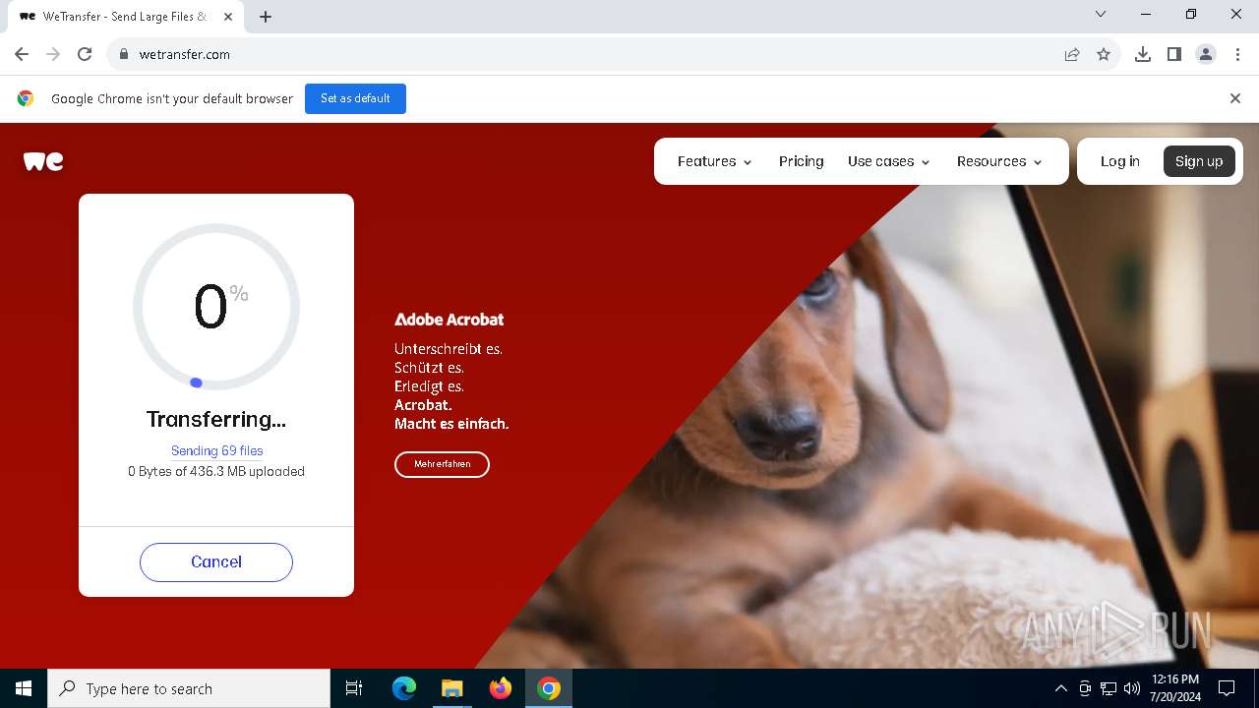Click the Mehr erfahren button
The width and height of the screenshot is (1259, 708).
pyautogui.click(x=442, y=464)
